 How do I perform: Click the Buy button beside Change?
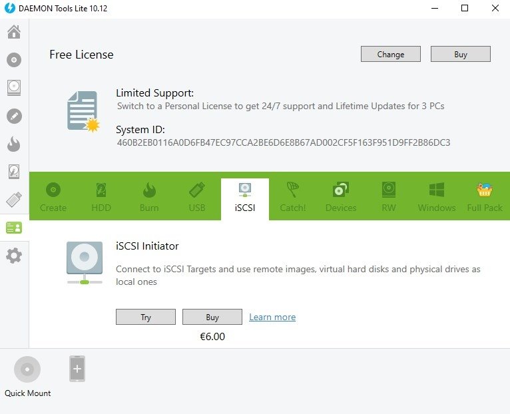pyautogui.click(x=461, y=54)
